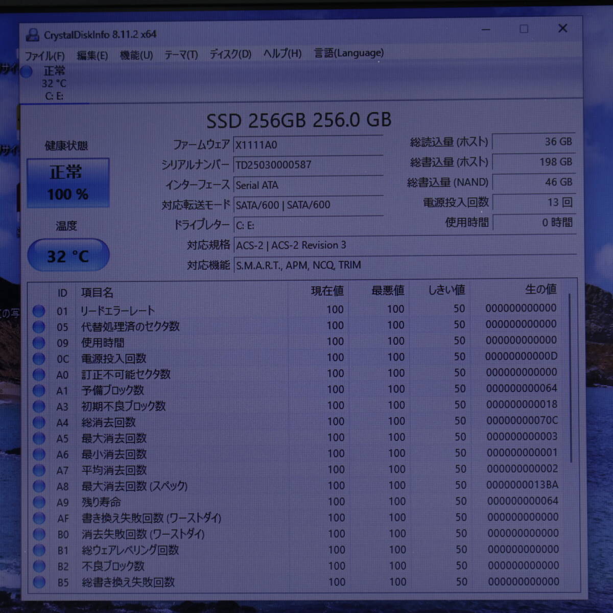Image resolution: width=613 pixels, height=613 pixels.
Task: Click raw value 000000000018 of 初期不良ブロック数
Action: (522, 405)
